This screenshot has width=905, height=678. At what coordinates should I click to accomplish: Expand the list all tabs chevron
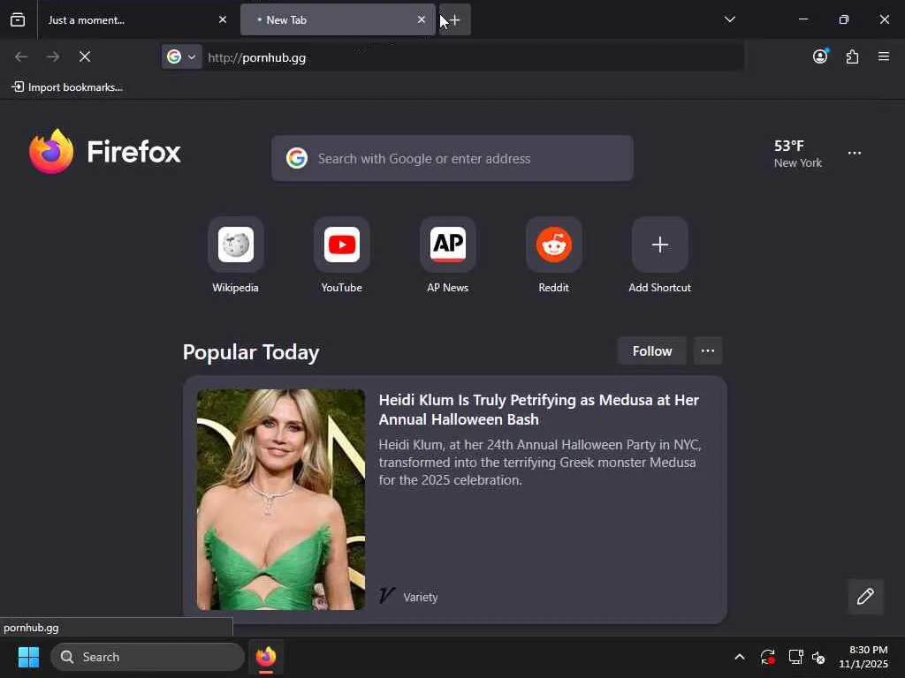coord(729,19)
